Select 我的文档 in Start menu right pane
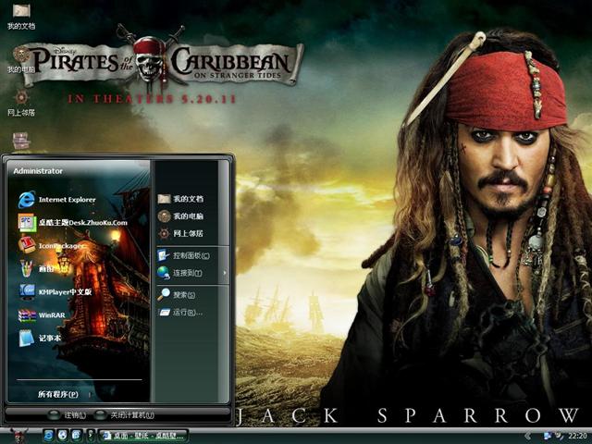 [180, 199]
